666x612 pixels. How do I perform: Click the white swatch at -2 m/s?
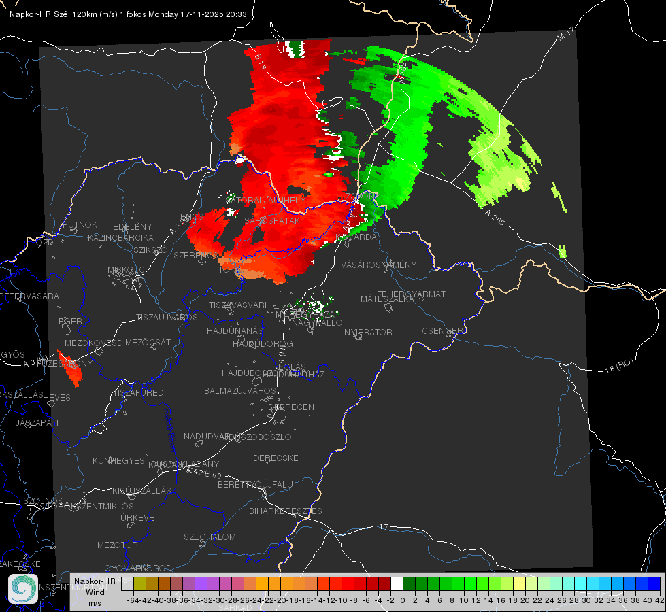click(397, 583)
